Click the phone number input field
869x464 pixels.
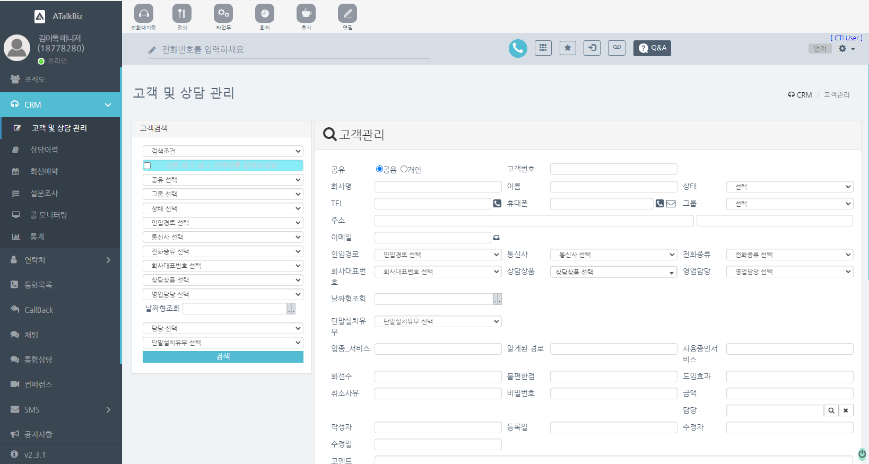click(x=289, y=49)
